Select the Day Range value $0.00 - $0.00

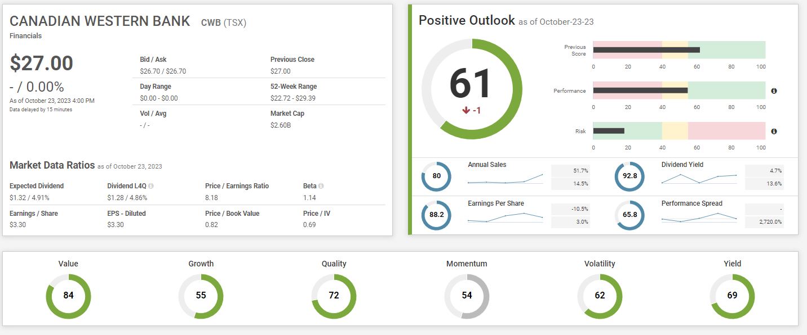(159, 98)
